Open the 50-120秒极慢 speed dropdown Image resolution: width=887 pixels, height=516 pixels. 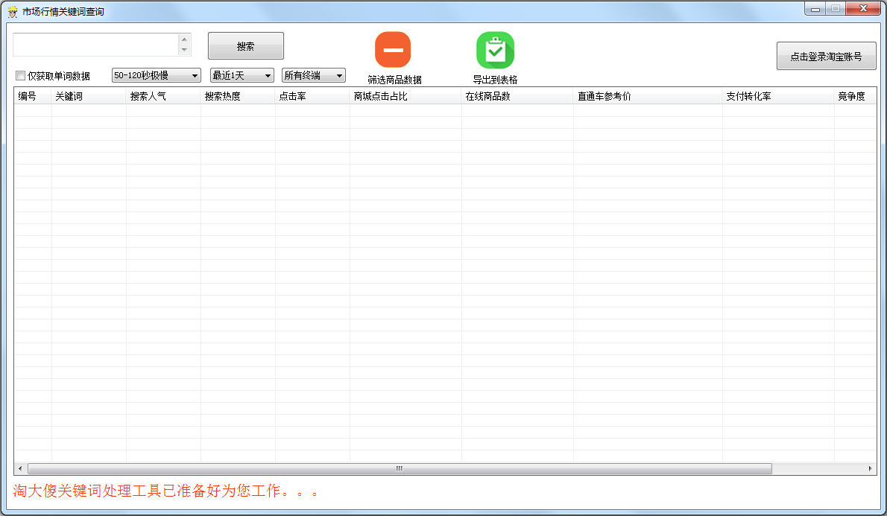click(156, 75)
